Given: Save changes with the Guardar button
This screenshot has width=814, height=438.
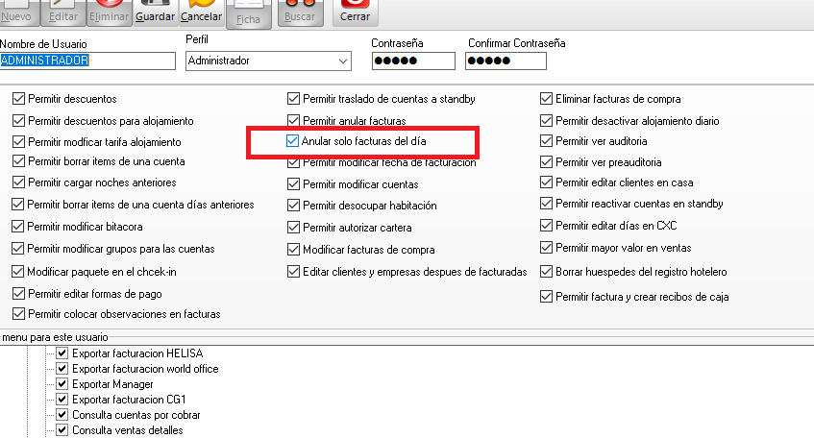Looking at the screenshot, I should coord(155,12).
